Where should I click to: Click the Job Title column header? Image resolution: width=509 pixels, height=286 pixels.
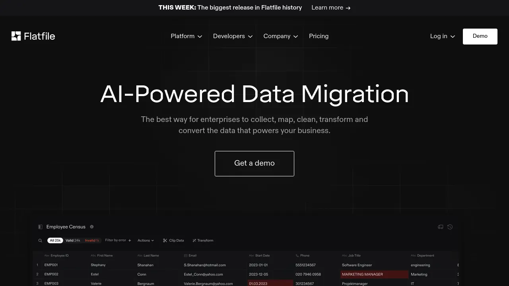pos(351,255)
